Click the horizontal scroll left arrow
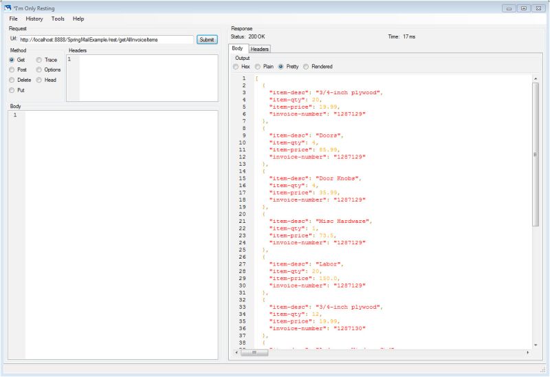This screenshot has height=377, width=550. [236, 352]
